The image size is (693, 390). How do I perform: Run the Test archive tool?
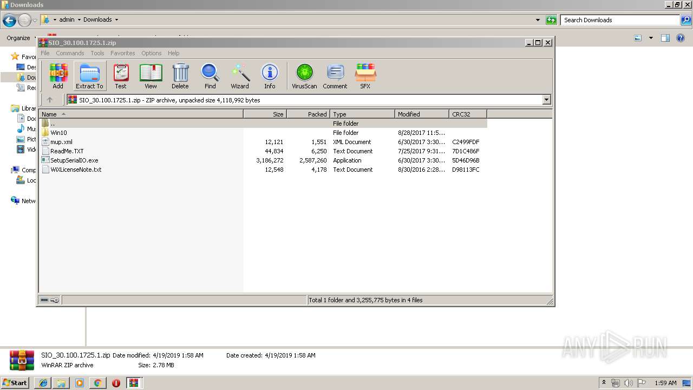[121, 76]
